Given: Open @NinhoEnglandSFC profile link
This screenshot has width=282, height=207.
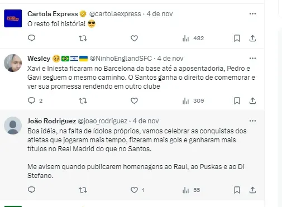Looking at the screenshot, I should pyautogui.click(x=121, y=59).
